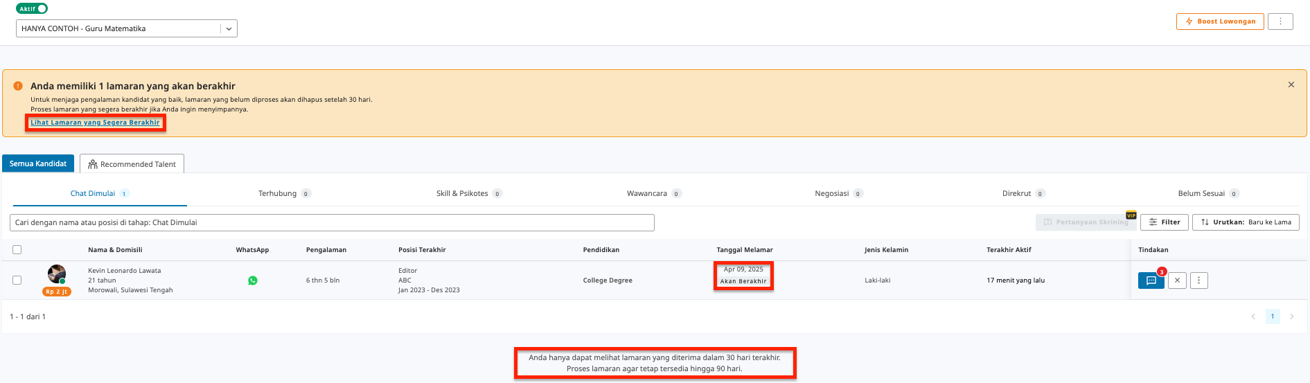Image resolution: width=1310 pixels, height=383 pixels.
Task: Open job selector dropdown Guru Matematika
Action: pyautogui.click(x=127, y=28)
